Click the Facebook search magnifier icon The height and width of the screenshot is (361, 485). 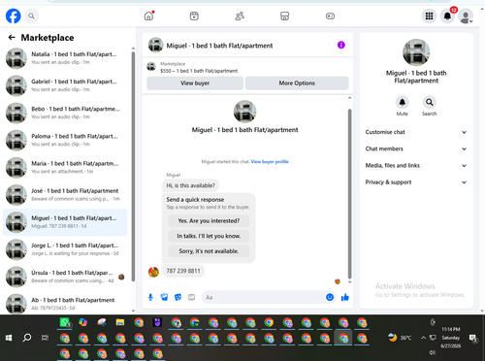click(x=31, y=16)
